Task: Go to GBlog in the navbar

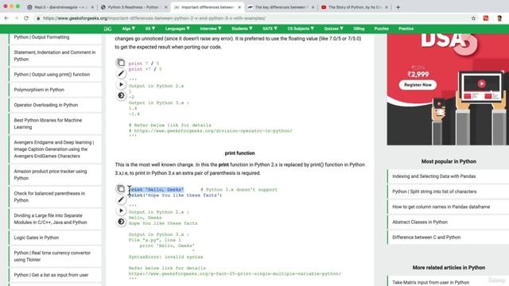Action: click(x=359, y=29)
